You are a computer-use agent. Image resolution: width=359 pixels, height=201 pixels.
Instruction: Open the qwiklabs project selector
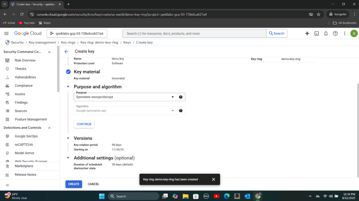tap(77, 33)
